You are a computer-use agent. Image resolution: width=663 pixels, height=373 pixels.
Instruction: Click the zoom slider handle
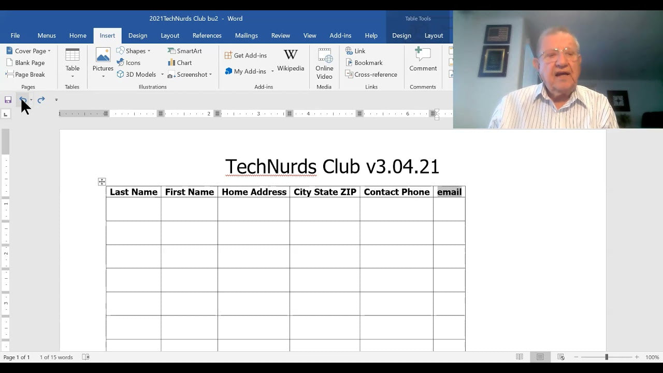coord(607,357)
